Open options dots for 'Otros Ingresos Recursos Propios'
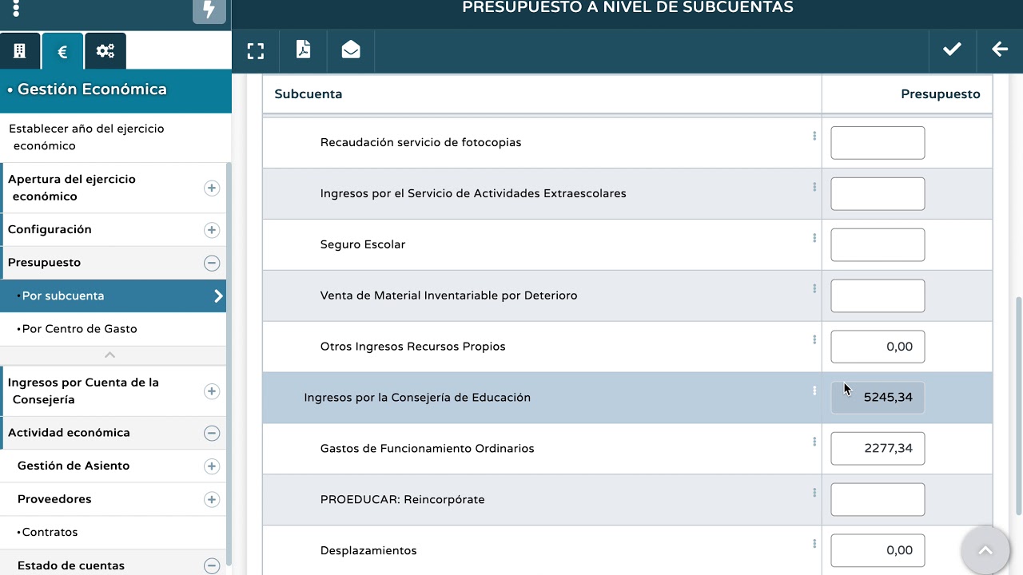This screenshot has height=575, width=1023. point(814,339)
